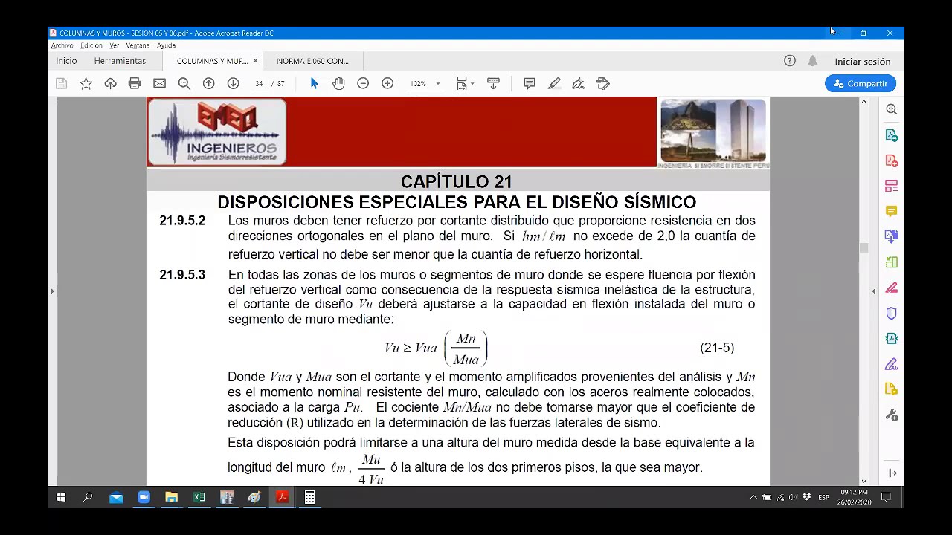
Task: Click the scroll up arrow of document
Action: [863, 101]
